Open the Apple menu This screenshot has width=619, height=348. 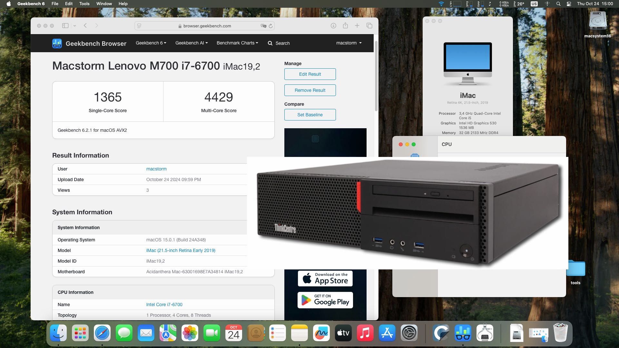[x=9, y=4]
